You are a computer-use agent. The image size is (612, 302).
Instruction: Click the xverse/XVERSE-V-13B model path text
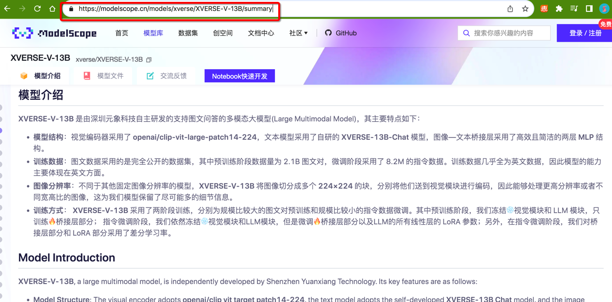(109, 60)
